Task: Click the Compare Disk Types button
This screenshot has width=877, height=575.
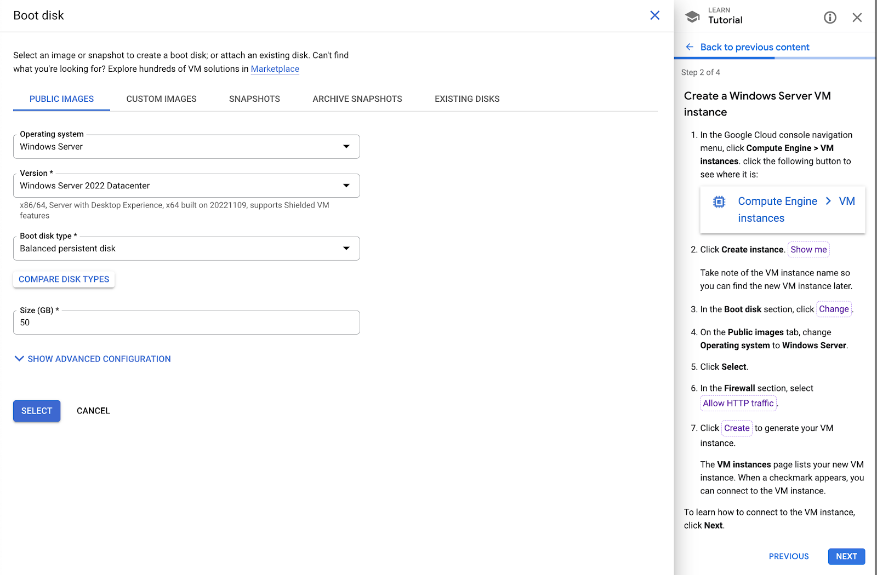Action: click(64, 279)
